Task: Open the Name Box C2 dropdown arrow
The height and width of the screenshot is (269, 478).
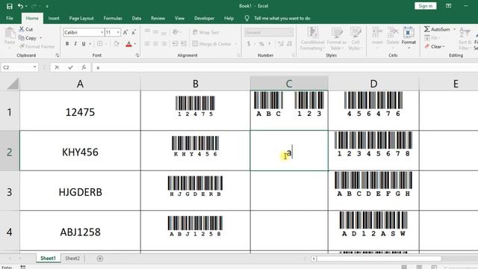Action: tap(35, 67)
